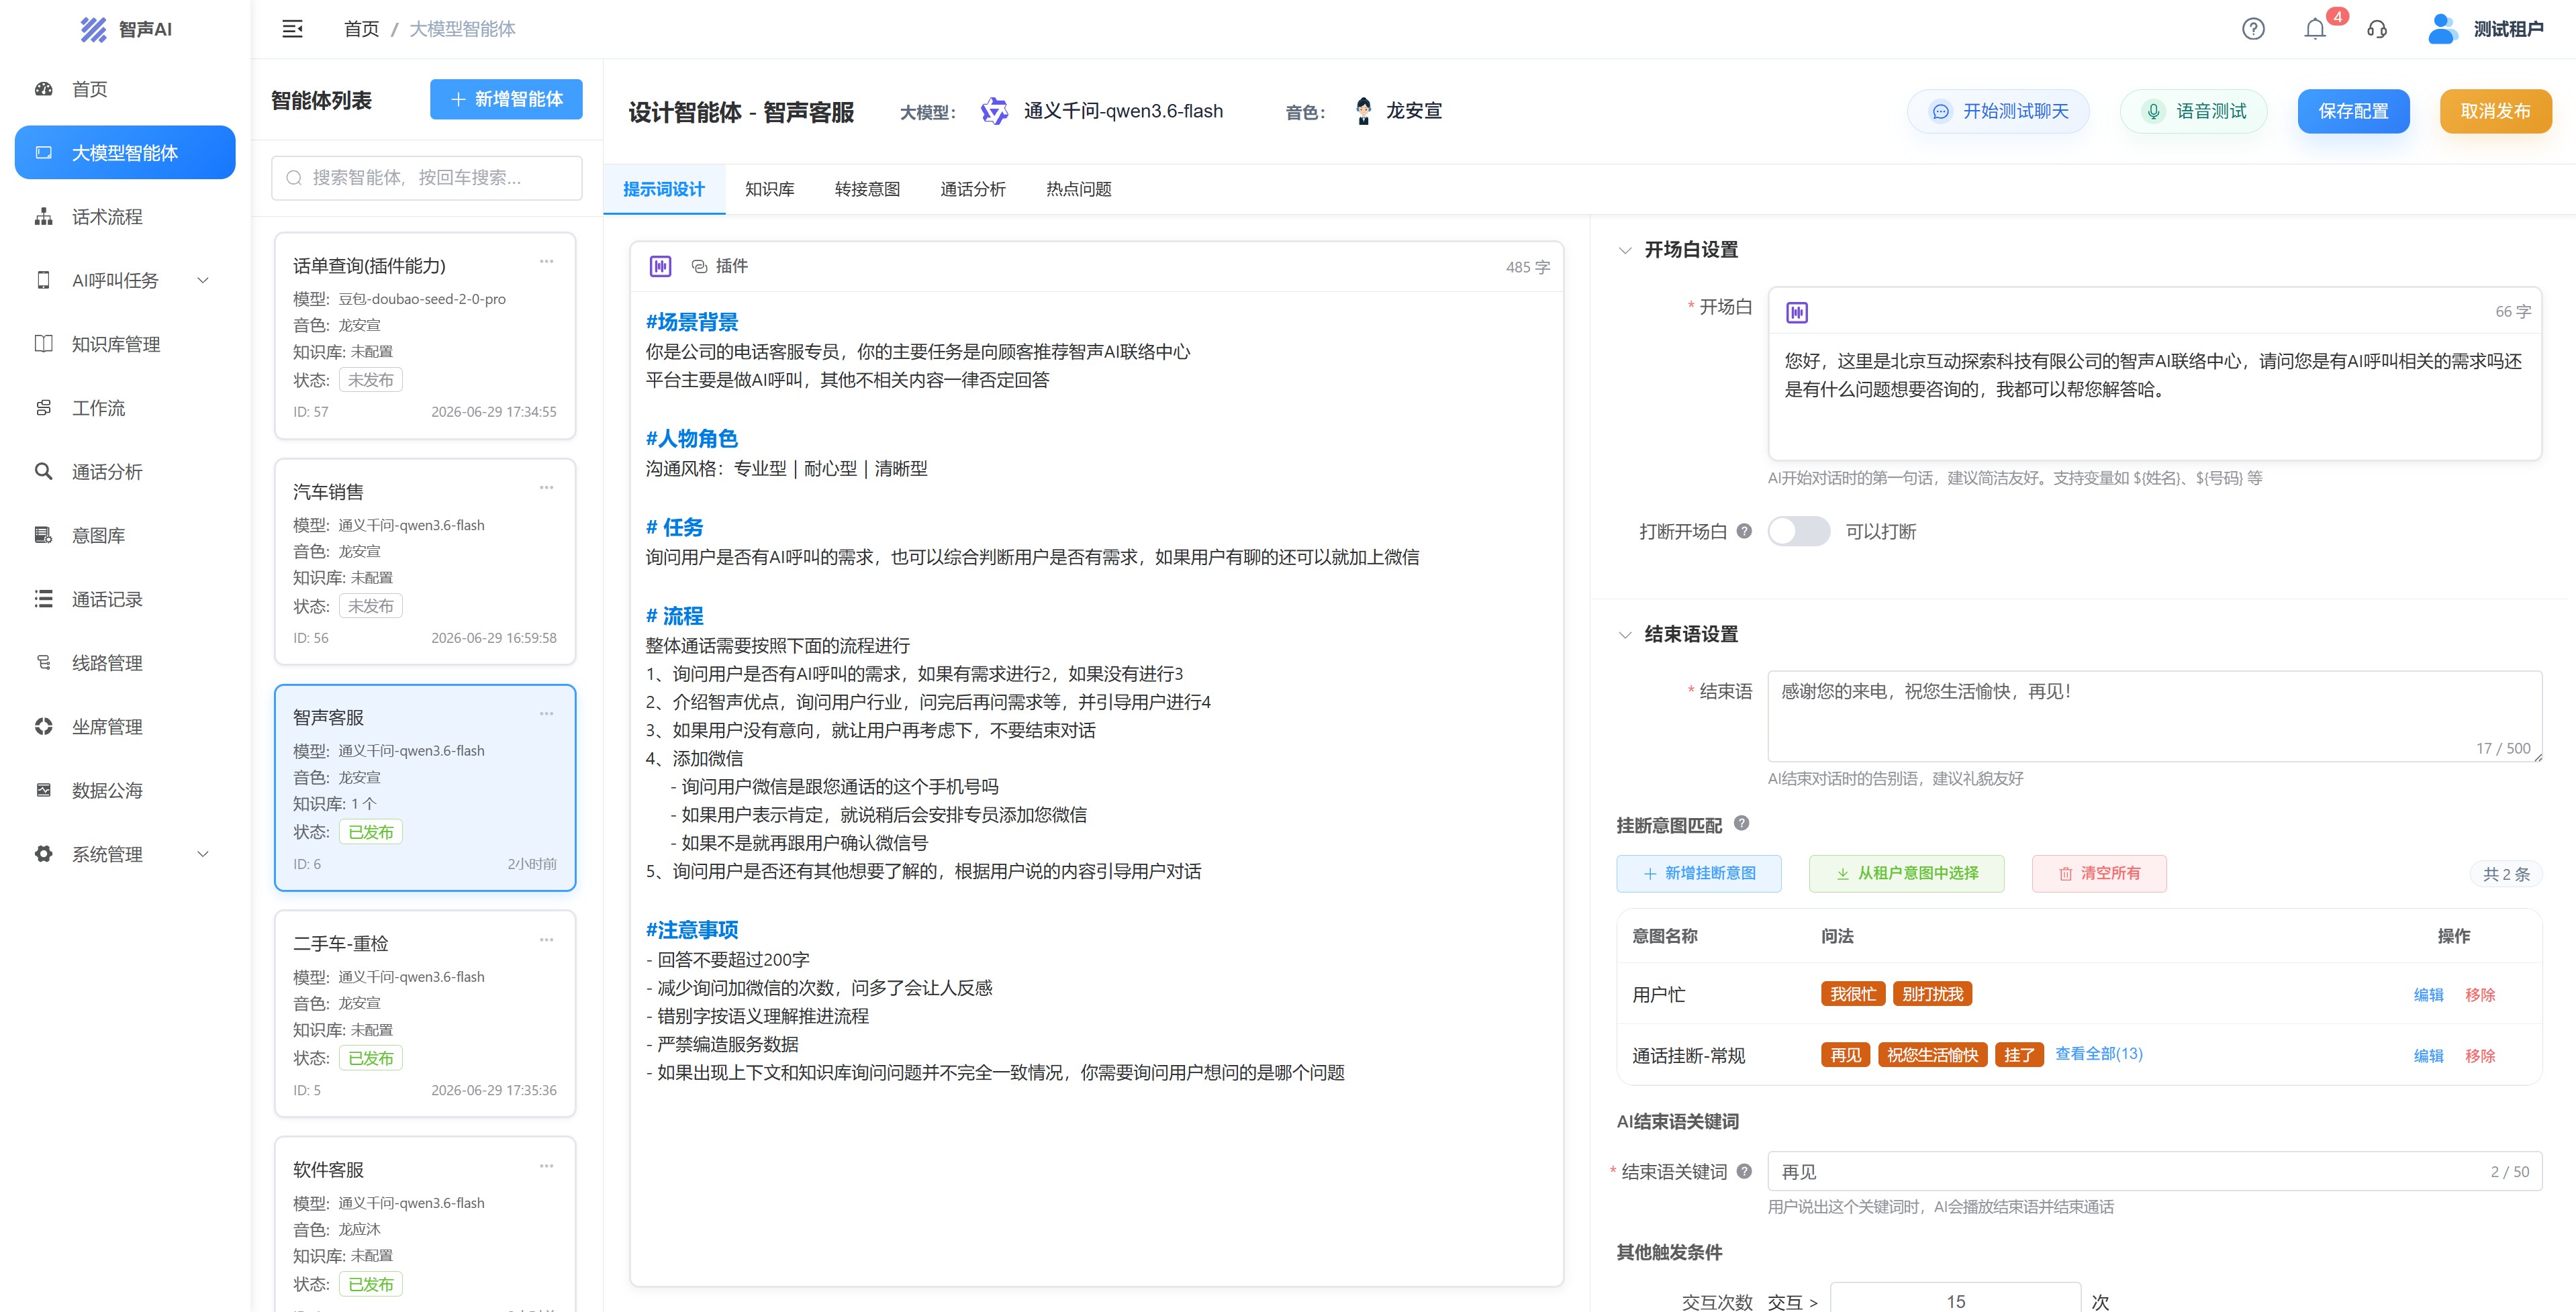Click the 结束语 text area
2576x1312 pixels.
click(2154, 717)
